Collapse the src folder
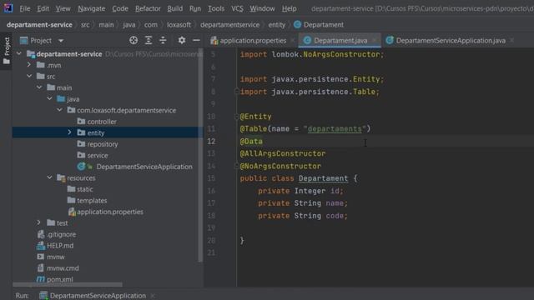Viewport: 534px width, 300px height. point(29,76)
